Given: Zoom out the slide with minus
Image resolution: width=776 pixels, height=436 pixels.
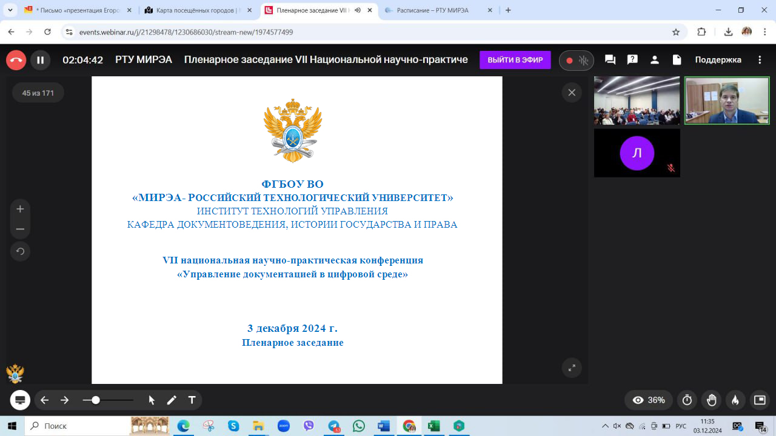Looking at the screenshot, I should point(20,229).
